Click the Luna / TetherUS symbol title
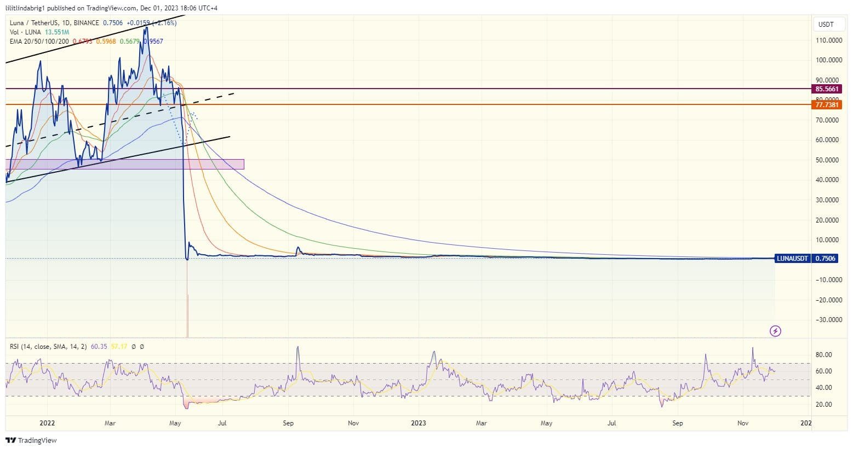The width and height of the screenshot is (853, 450). click(34, 23)
